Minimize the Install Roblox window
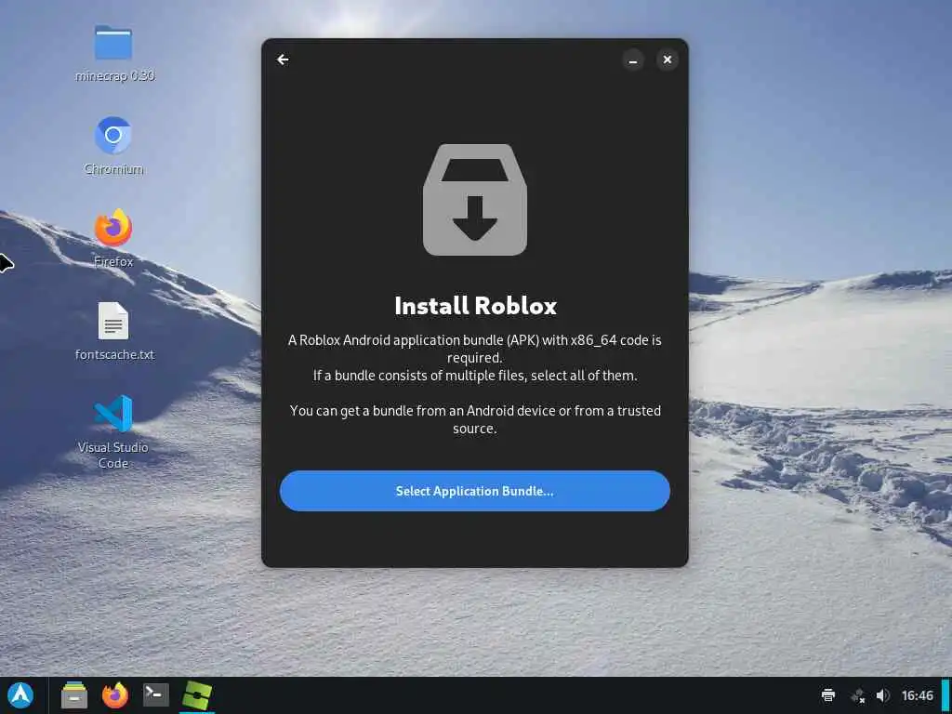 pos(632,60)
